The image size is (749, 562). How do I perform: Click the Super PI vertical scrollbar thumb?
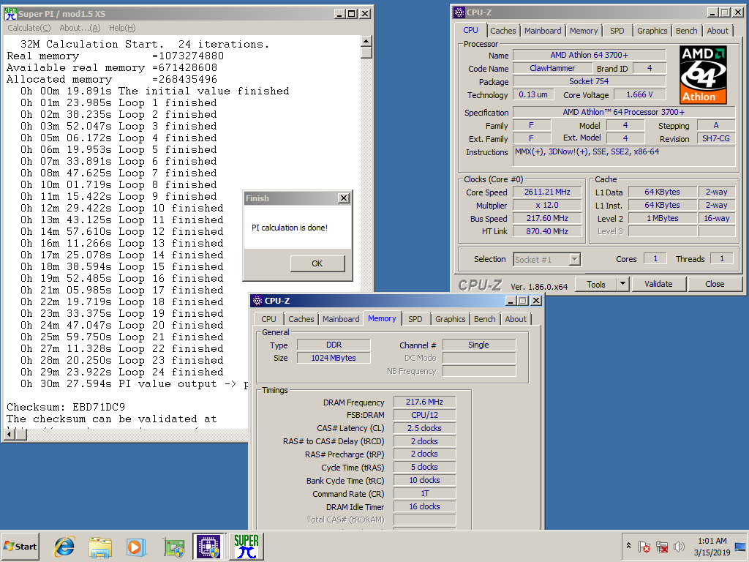click(x=366, y=52)
